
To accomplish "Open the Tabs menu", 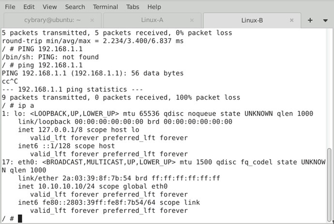I will point(133,7).
